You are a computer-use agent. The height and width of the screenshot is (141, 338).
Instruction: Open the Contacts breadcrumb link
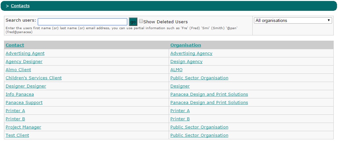point(20,6)
